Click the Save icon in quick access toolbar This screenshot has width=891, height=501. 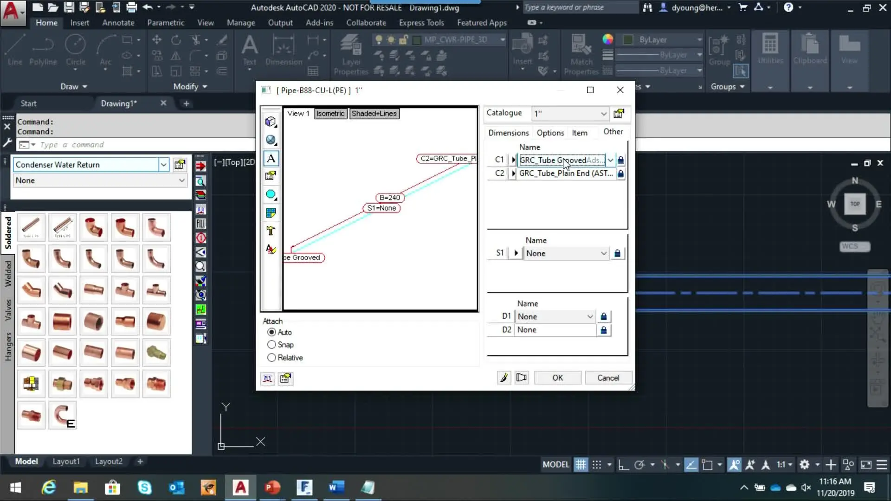tap(69, 7)
